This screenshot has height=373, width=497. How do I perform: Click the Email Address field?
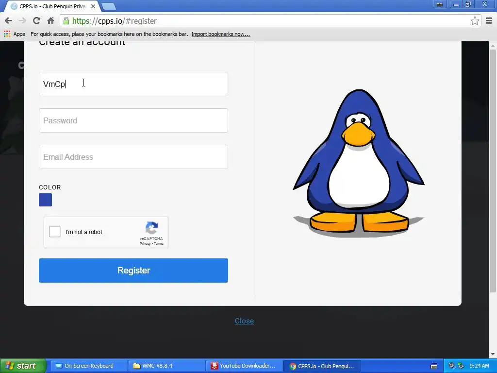(x=133, y=157)
